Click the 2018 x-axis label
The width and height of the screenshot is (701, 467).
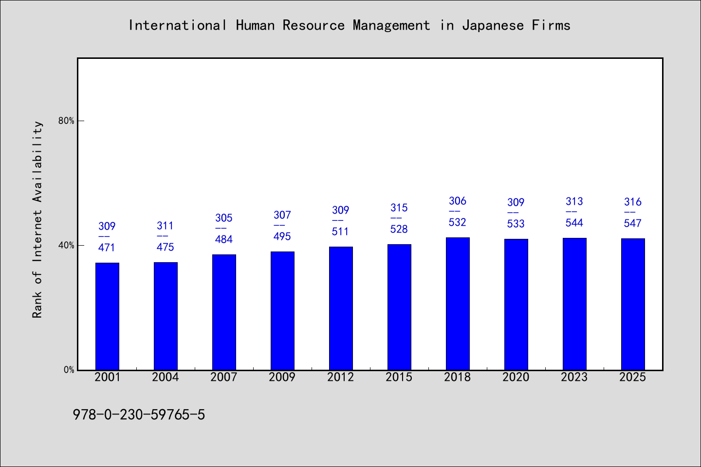click(458, 377)
